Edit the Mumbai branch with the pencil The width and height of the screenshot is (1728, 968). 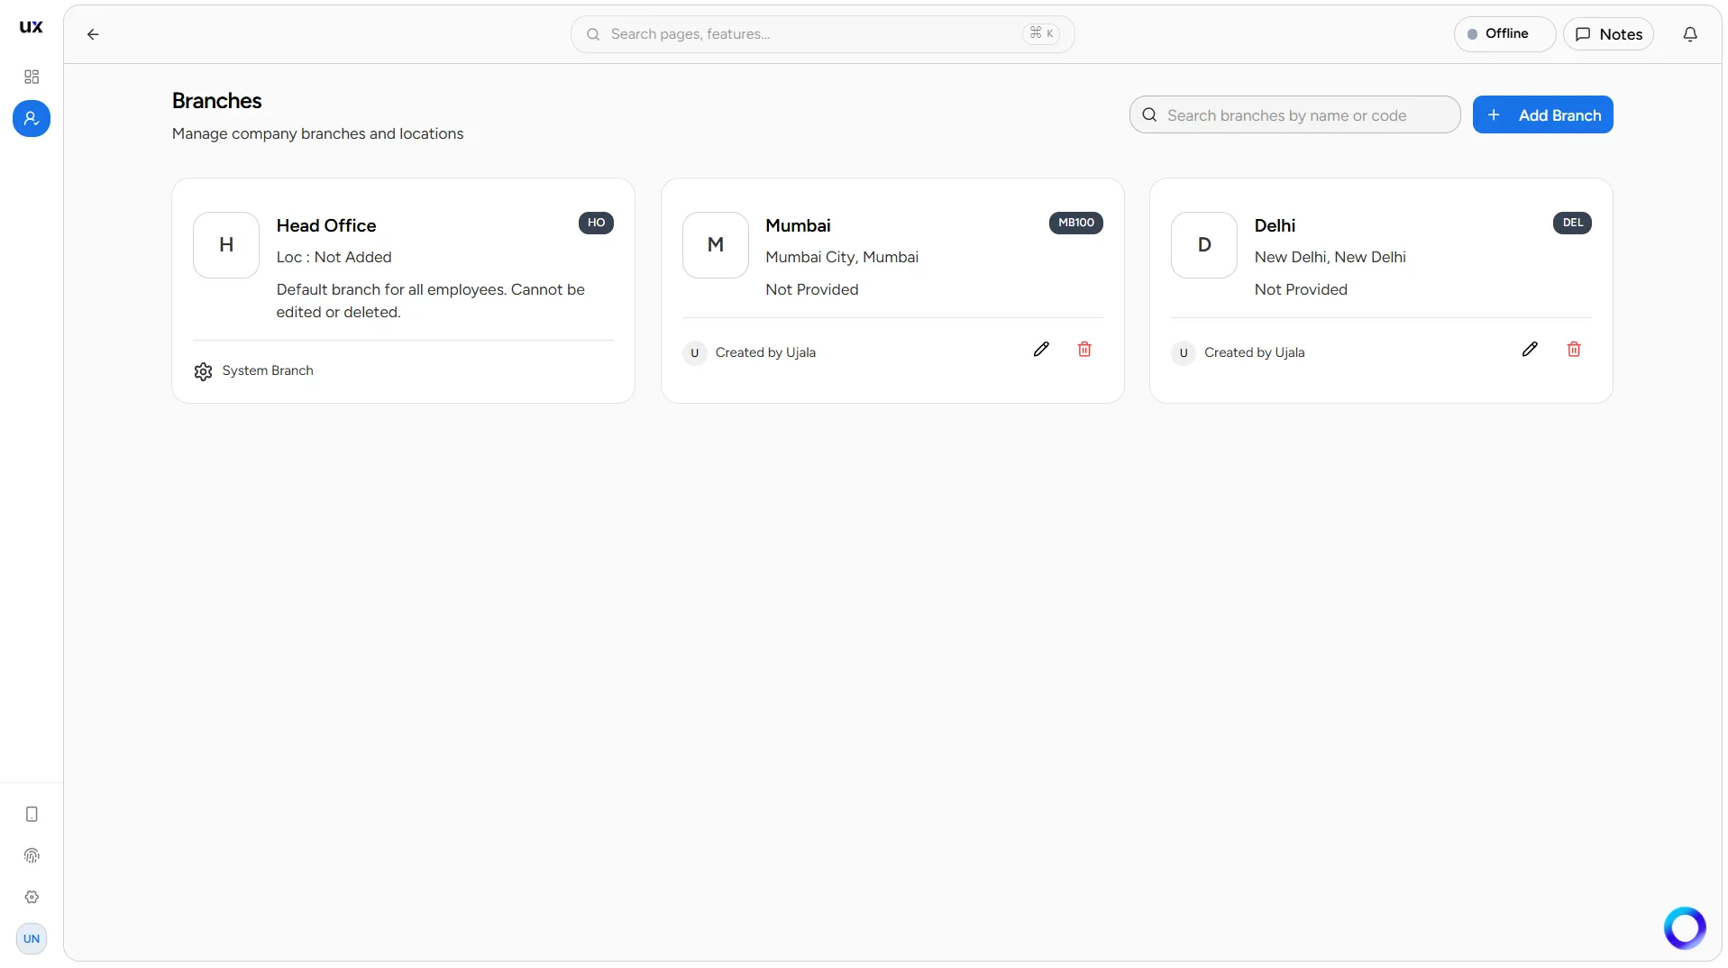point(1041,350)
